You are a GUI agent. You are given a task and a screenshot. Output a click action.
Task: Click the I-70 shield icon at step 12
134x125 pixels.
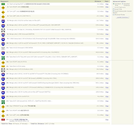[x=3, y=53]
